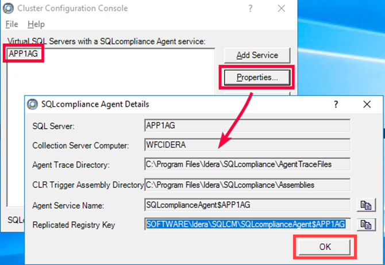This screenshot has width=385, height=265.
Task: Click the CLR Trigger Assembly Directory field
Action: click(x=247, y=185)
